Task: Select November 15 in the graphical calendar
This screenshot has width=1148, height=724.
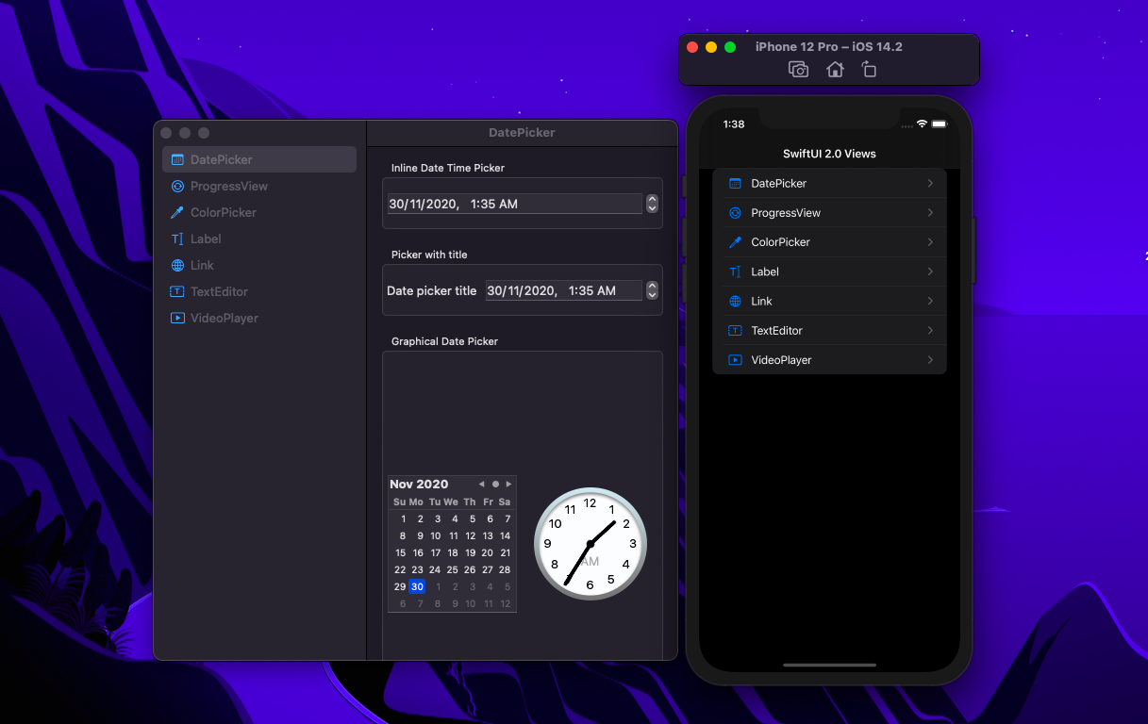Action: point(400,552)
